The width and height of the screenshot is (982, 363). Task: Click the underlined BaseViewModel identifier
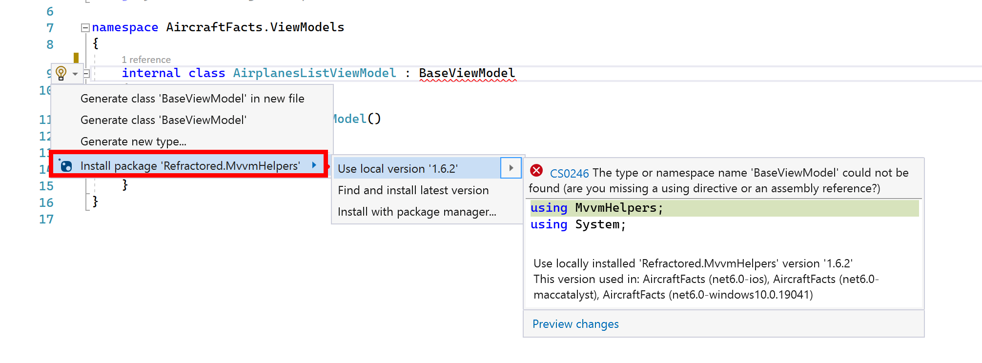click(467, 73)
